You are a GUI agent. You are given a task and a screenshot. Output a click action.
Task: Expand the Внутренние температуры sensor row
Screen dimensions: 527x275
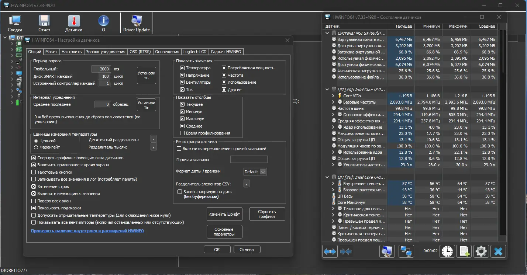(x=333, y=184)
